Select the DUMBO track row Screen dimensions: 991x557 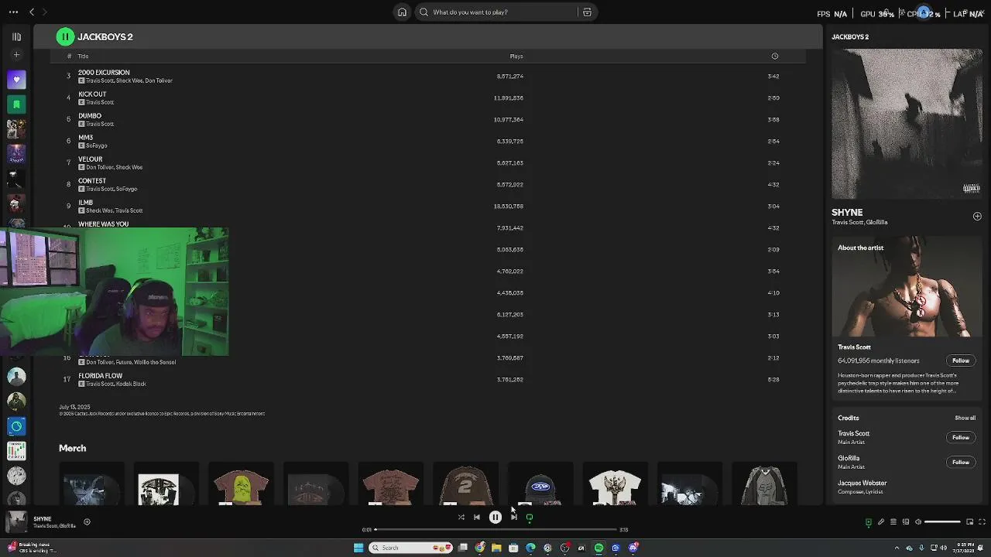[x=430, y=120]
